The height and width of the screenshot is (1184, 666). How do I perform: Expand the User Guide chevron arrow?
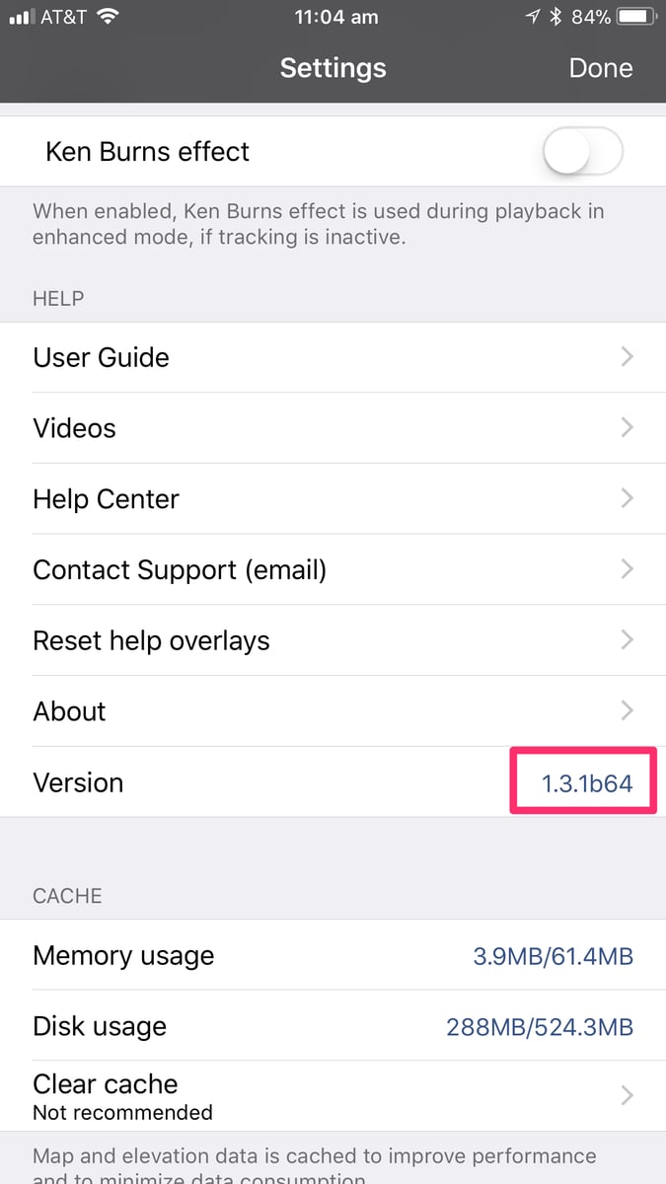(627, 357)
